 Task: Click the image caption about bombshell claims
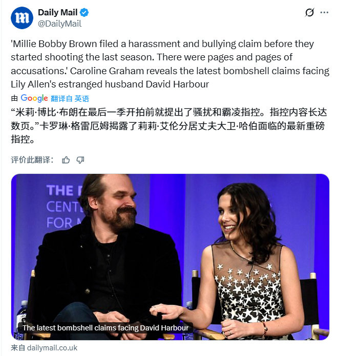[x=105, y=328]
